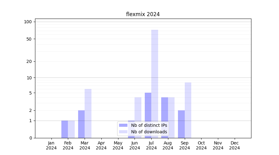Click the 'Nb of downloads' legend swatch

point(123,132)
